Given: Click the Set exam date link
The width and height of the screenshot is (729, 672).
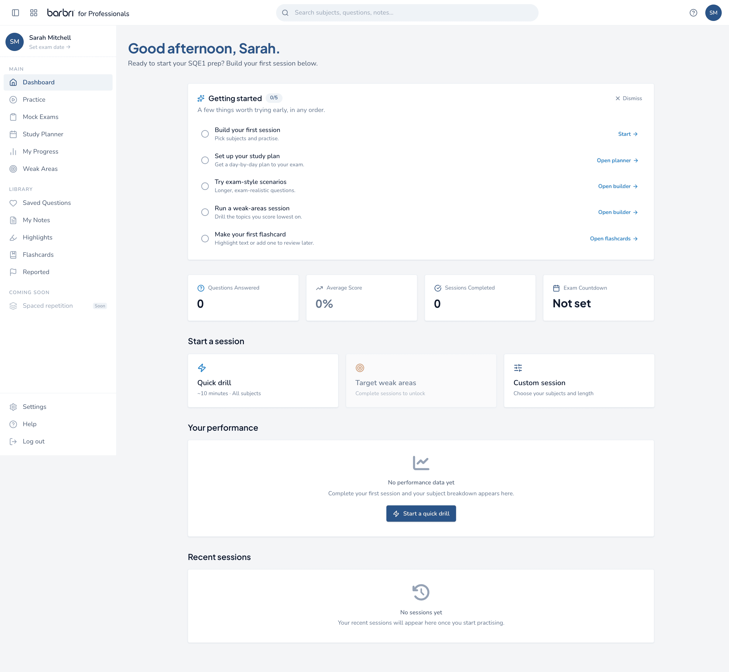Looking at the screenshot, I should pos(50,47).
